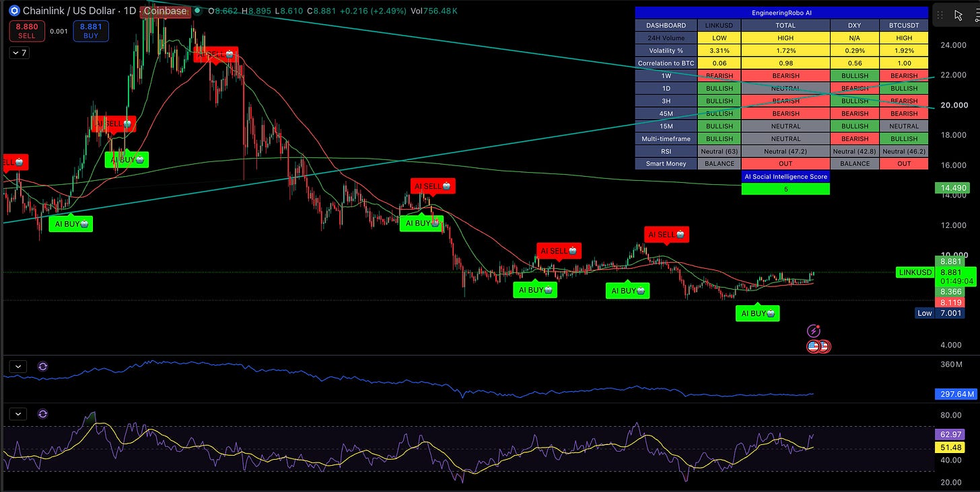Select the arrow cursor tool in the floating toolbar
The width and height of the screenshot is (980, 492).
pos(959,15)
